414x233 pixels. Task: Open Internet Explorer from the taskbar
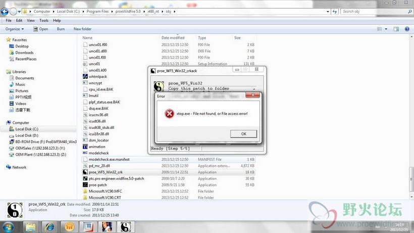[x=49, y=226]
